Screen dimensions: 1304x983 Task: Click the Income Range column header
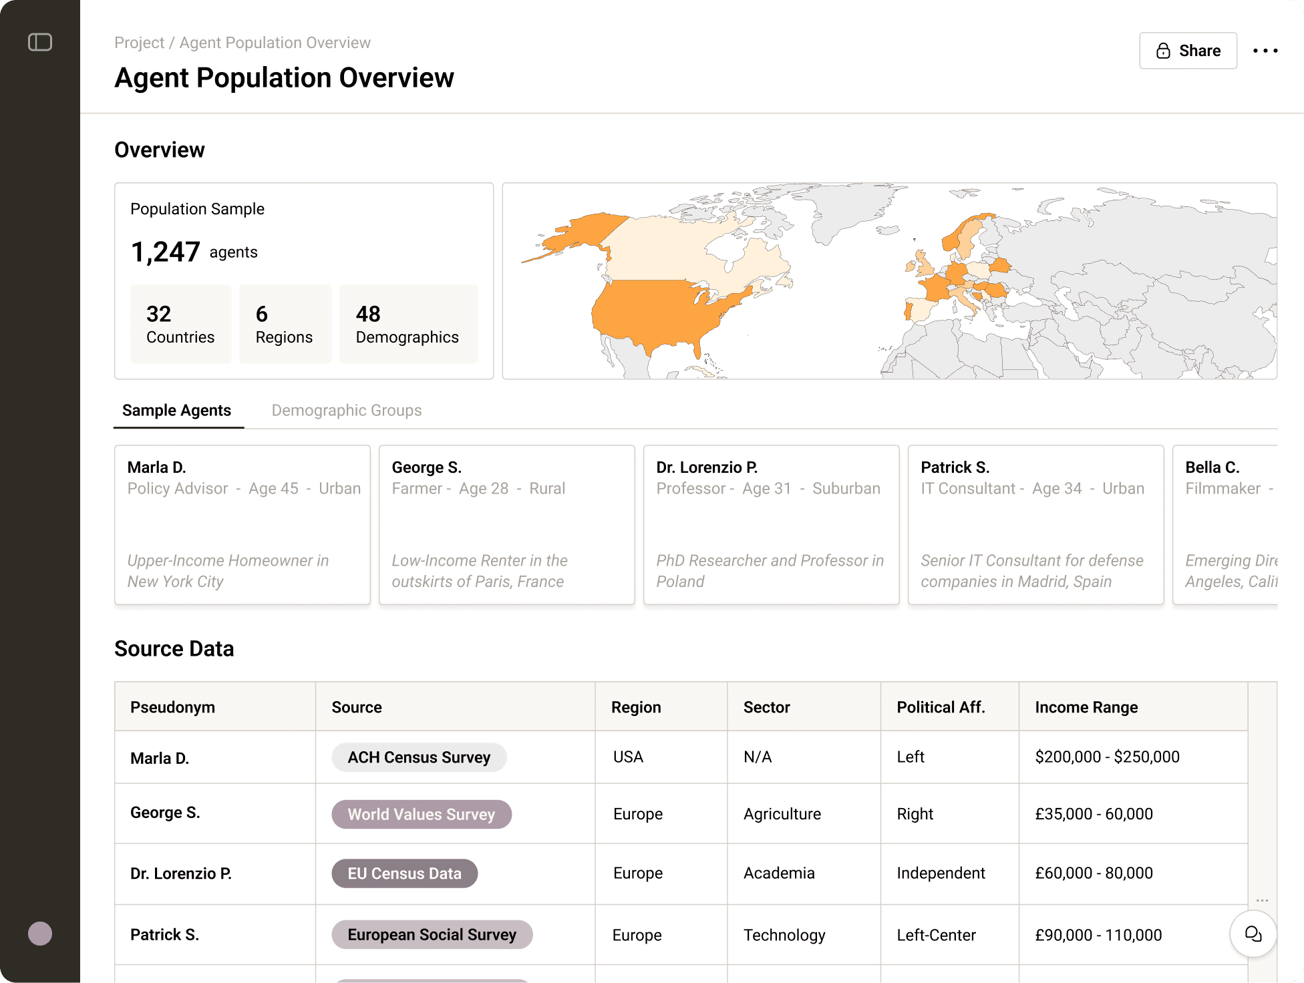pyautogui.click(x=1086, y=707)
